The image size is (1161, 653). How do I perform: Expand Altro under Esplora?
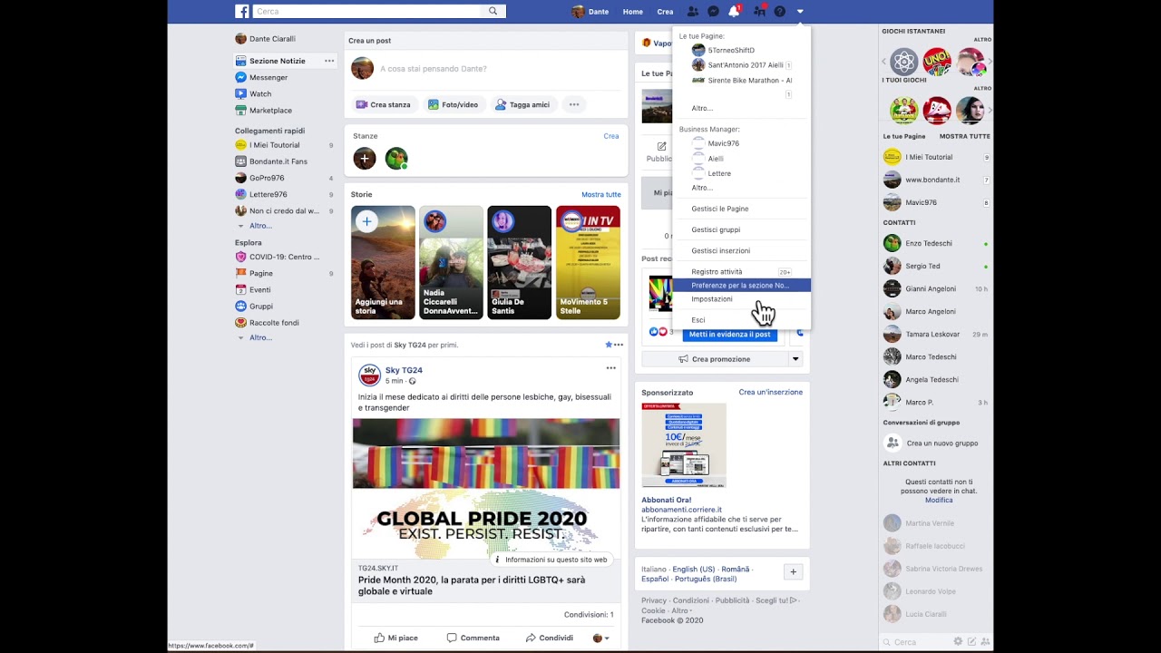260,337
